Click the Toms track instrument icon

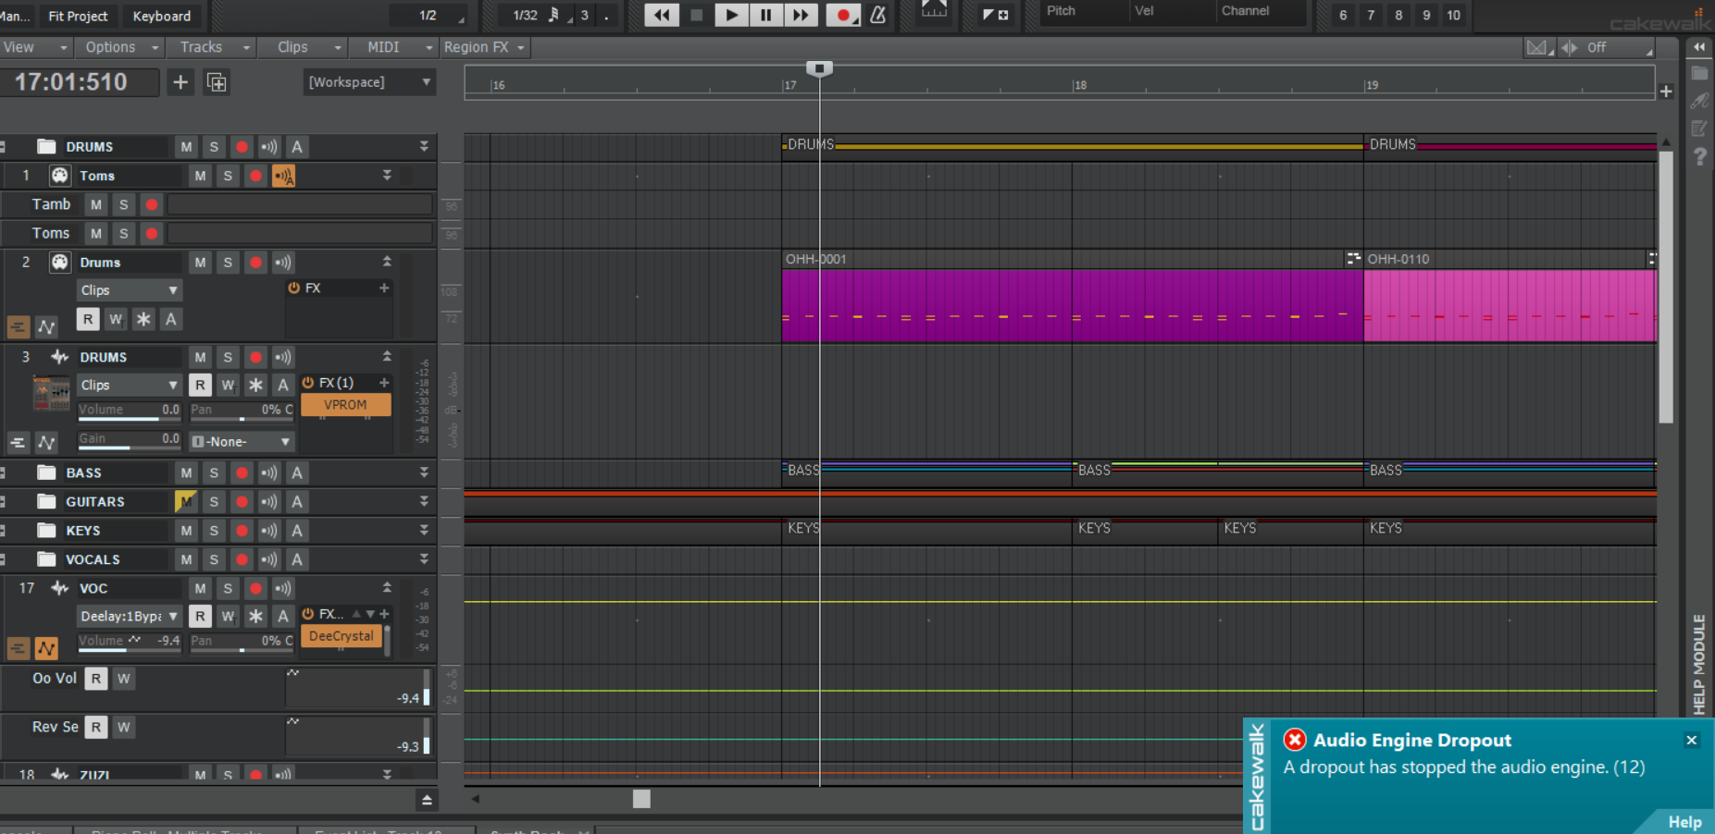tap(60, 176)
